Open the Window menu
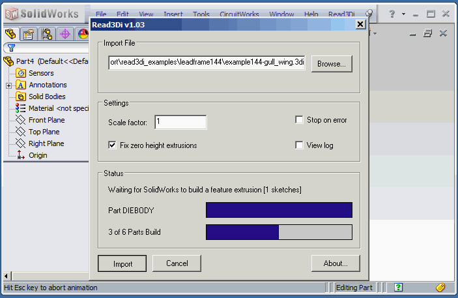The height and width of the screenshot is (298, 458). pos(281,14)
